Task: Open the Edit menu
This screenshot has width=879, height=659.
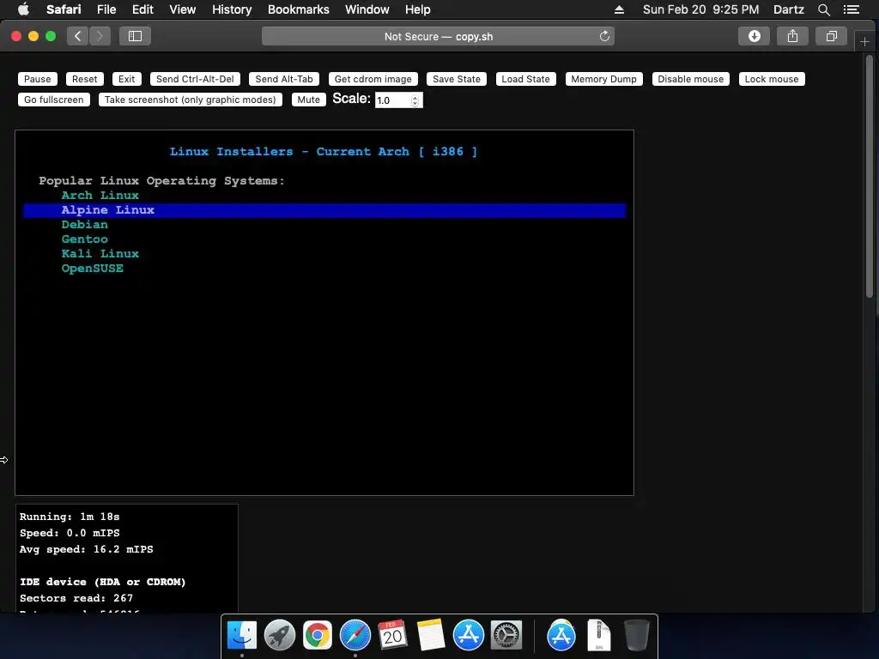Action: click(x=142, y=9)
